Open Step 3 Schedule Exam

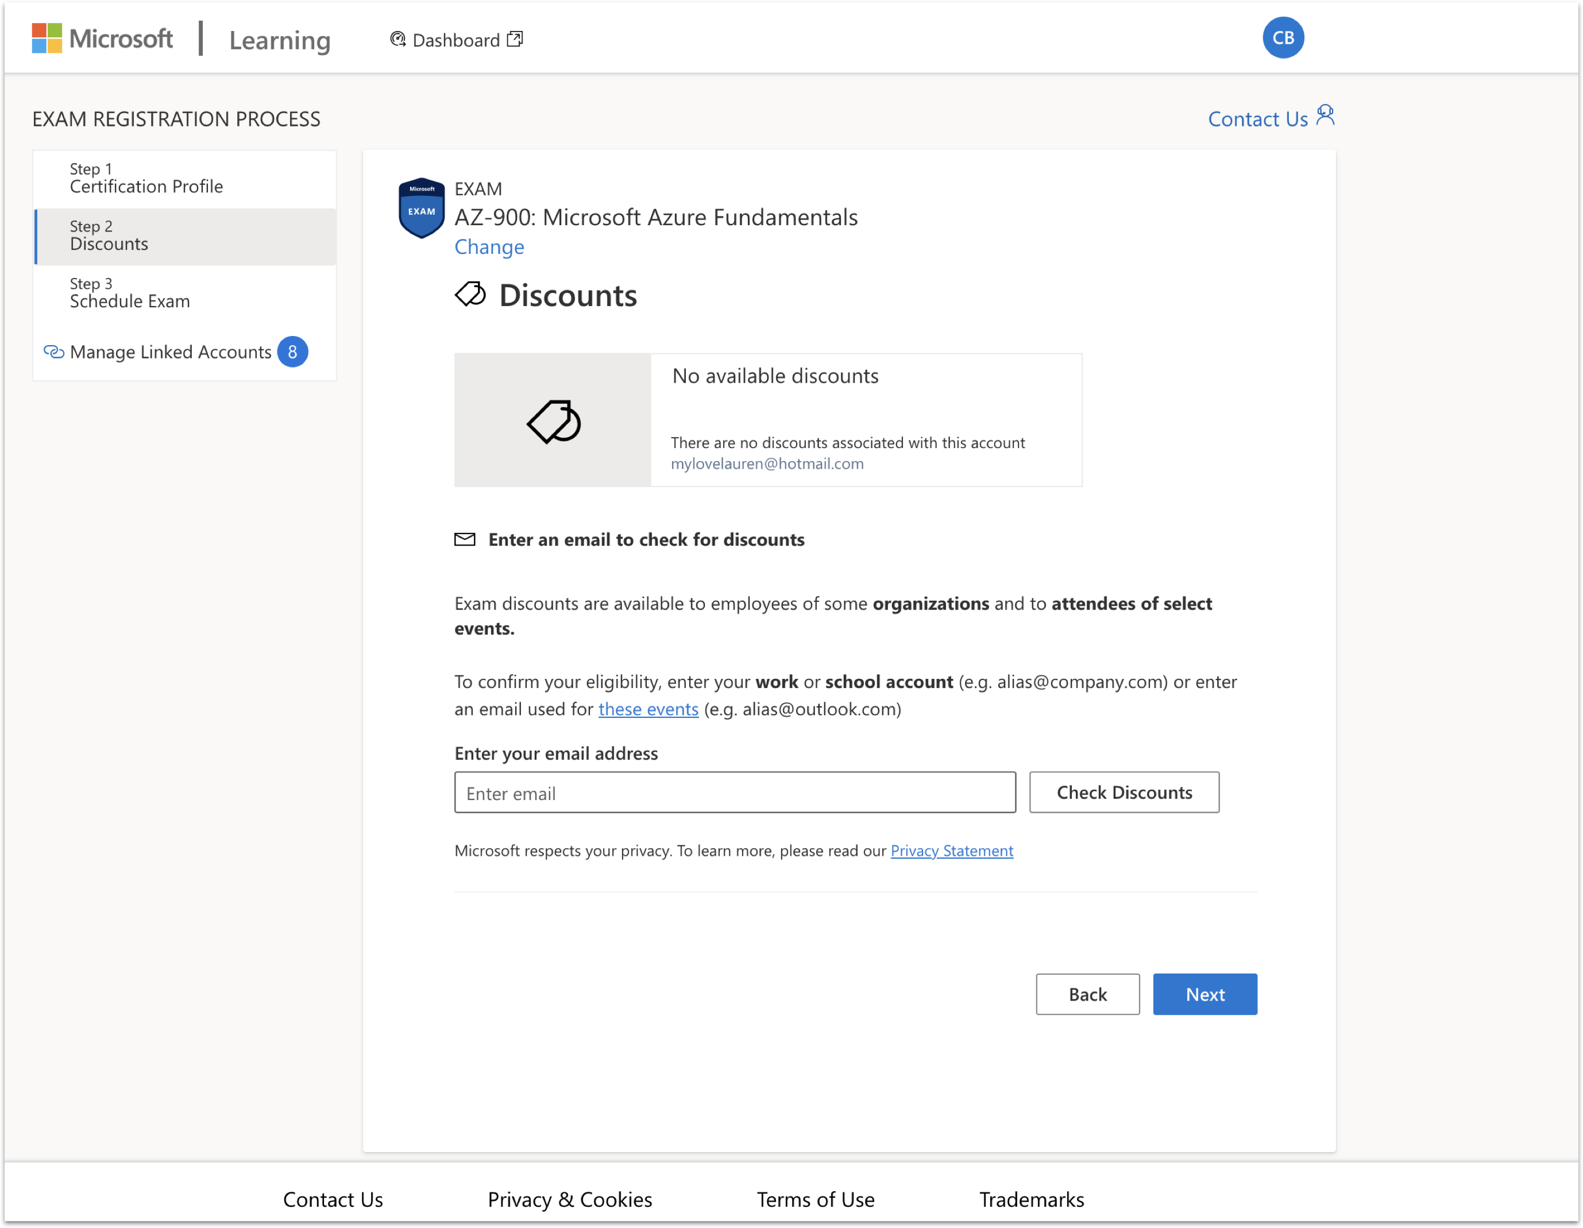(x=185, y=294)
